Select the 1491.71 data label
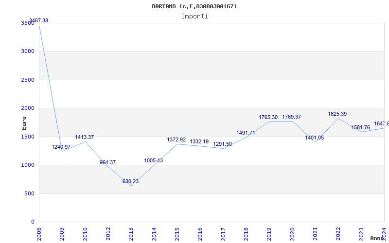Image resolution: width=389 pixels, height=243 pixels. [246, 133]
